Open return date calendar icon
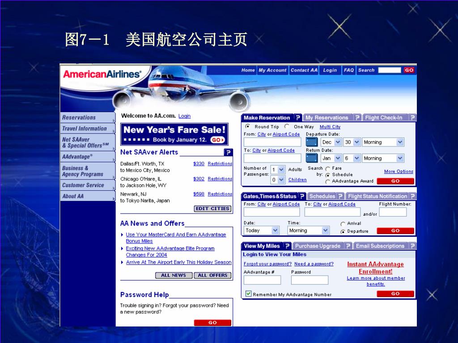This screenshot has height=343, width=458. (x=311, y=158)
